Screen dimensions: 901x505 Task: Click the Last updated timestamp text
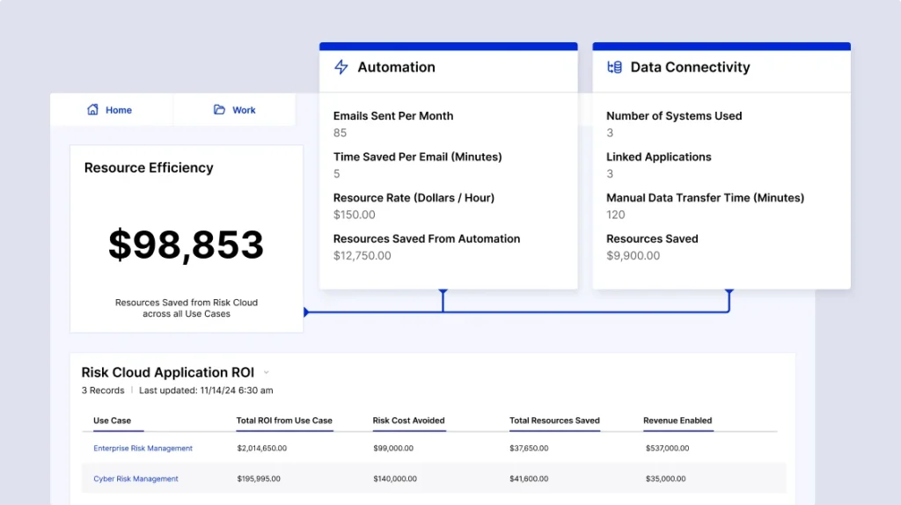pyautogui.click(x=206, y=391)
